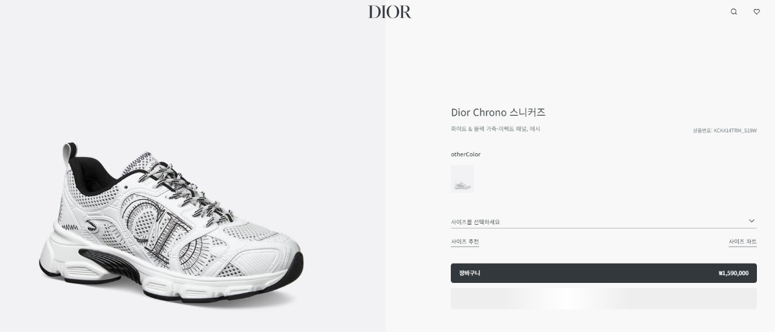
Task: Open the 사이즈 추천 link
Action: [x=465, y=242]
